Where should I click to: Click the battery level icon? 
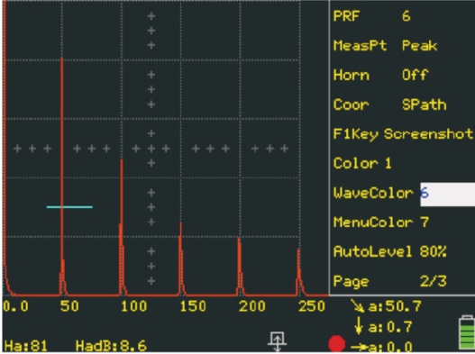pos(467,332)
